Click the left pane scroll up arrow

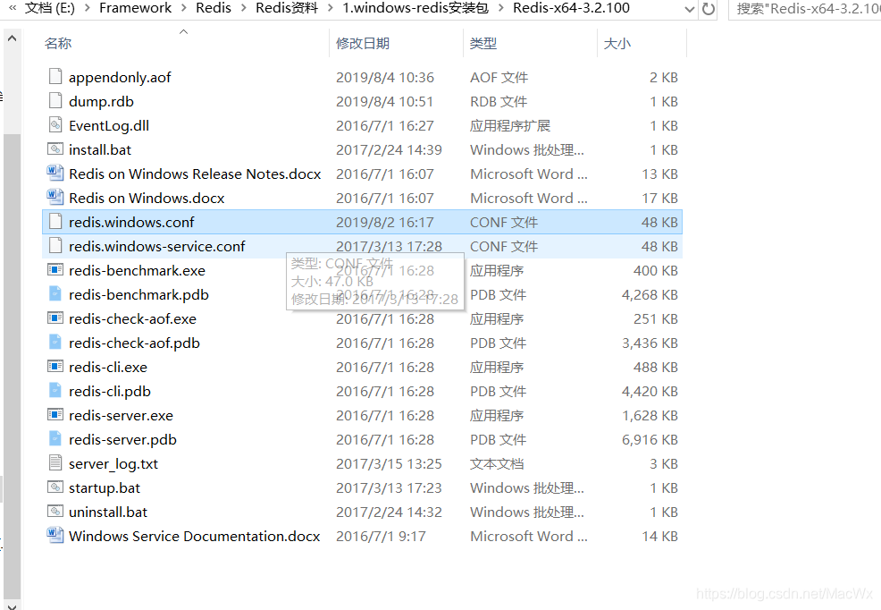[12, 38]
